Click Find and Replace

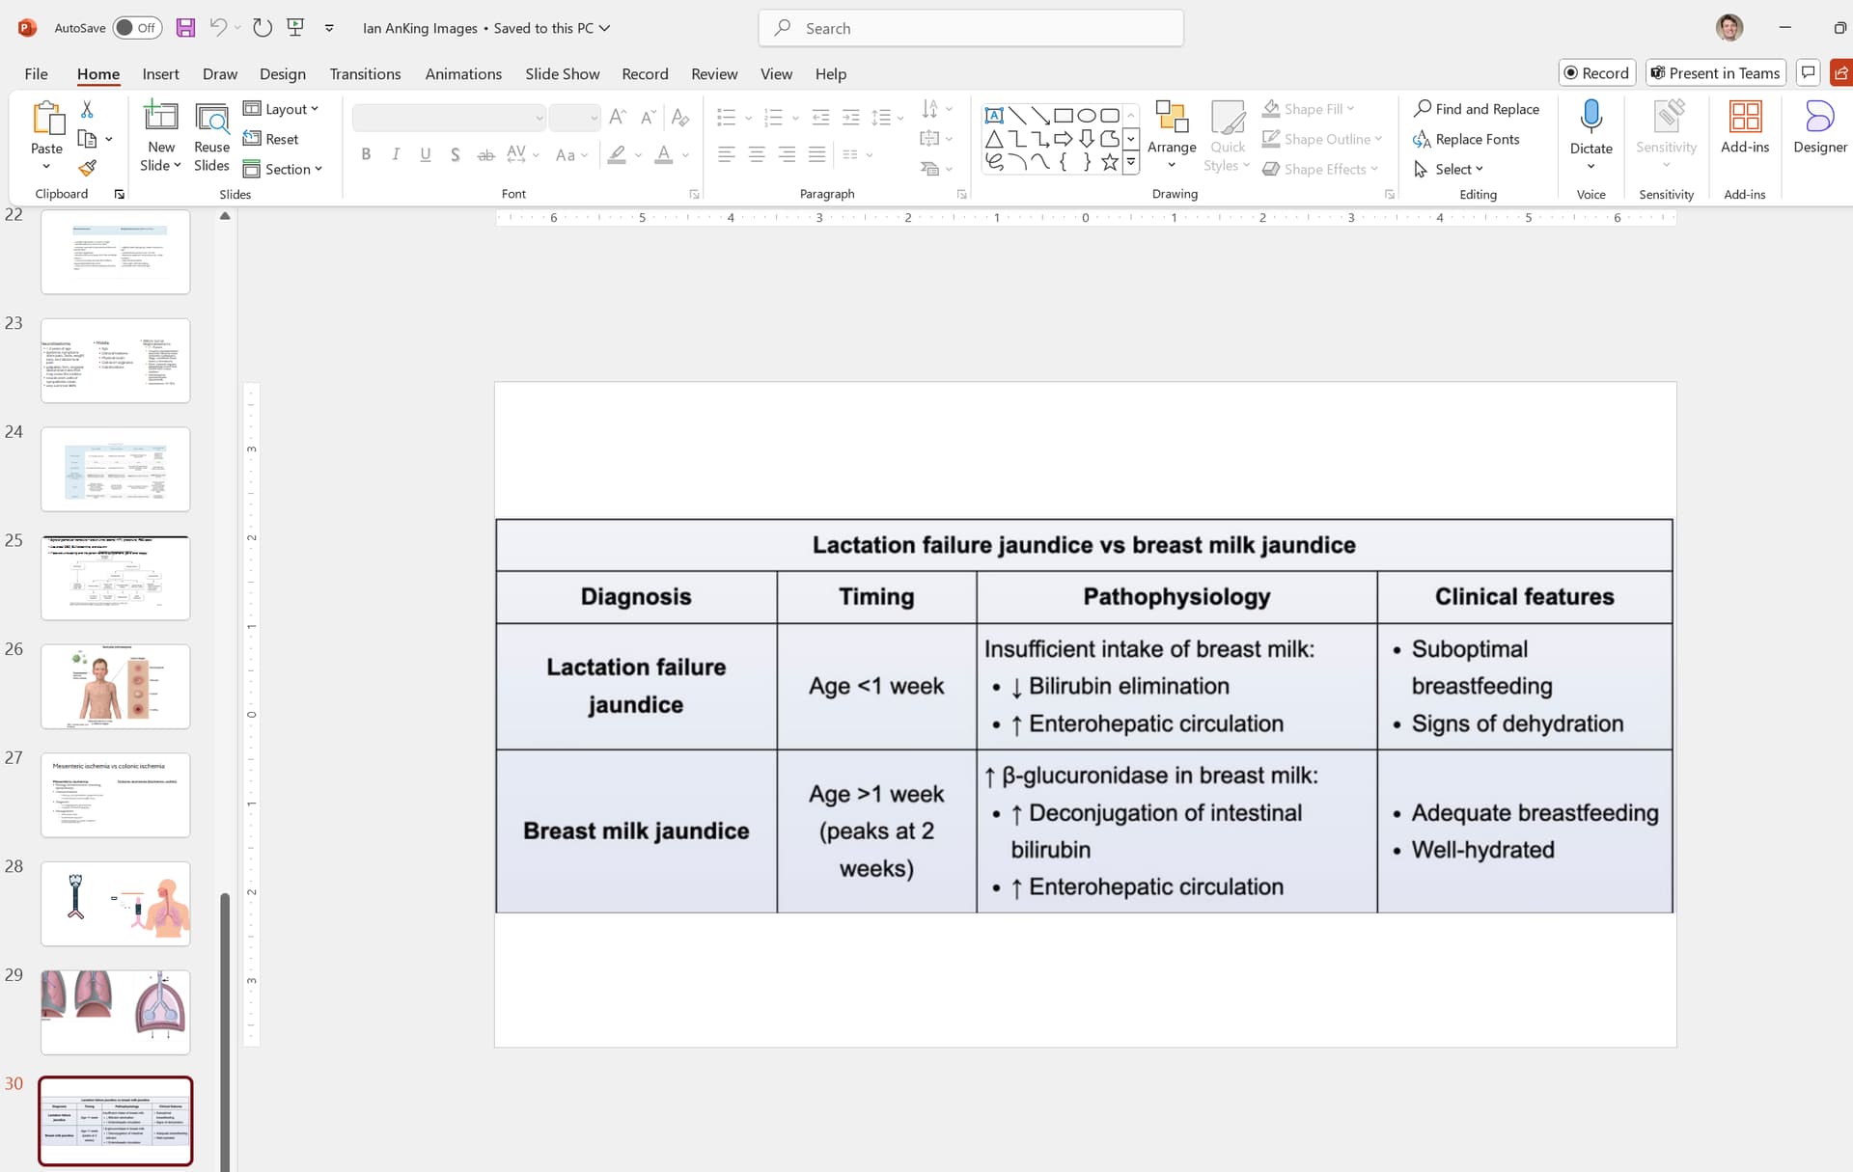click(1477, 109)
